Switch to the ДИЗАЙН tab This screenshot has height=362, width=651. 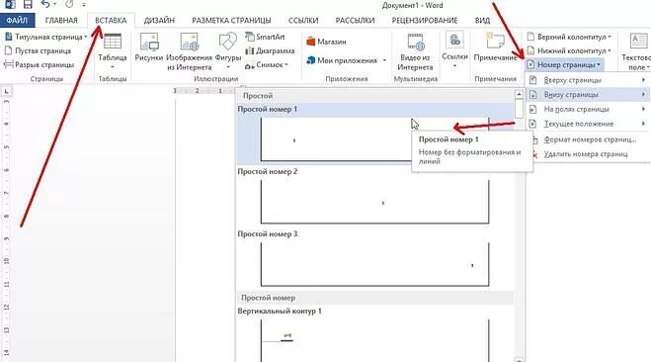(x=159, y=20)
